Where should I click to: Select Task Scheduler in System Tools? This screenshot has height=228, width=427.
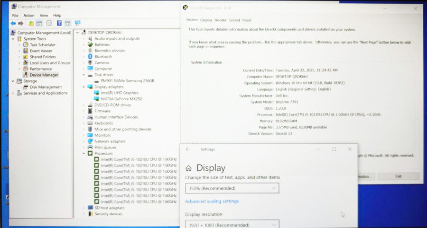pos(43,45)
